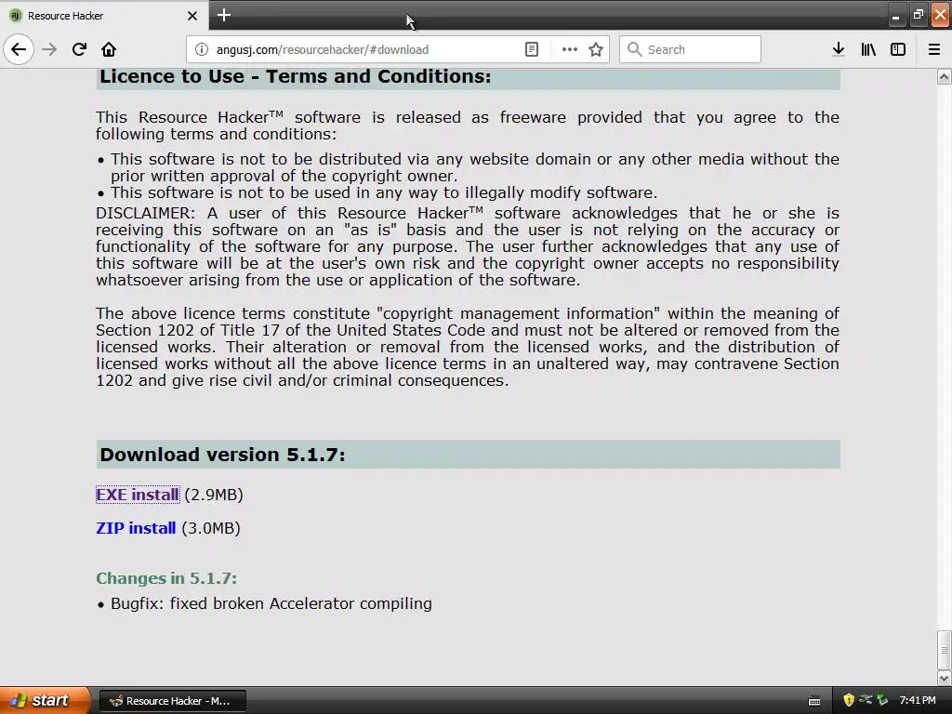This screenshot has width=952, height=714.
Task: Click the forward navigation arrow
Action: [50, 49]
